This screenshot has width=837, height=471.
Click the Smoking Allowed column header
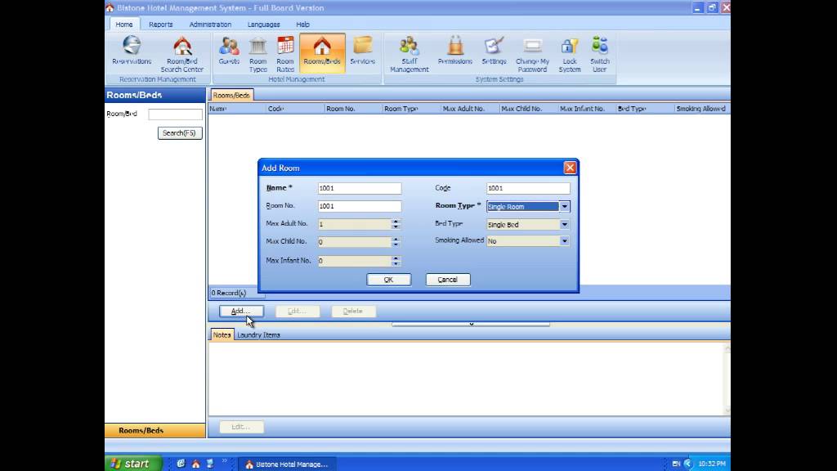pyautogui.click(x=701, y=109)
